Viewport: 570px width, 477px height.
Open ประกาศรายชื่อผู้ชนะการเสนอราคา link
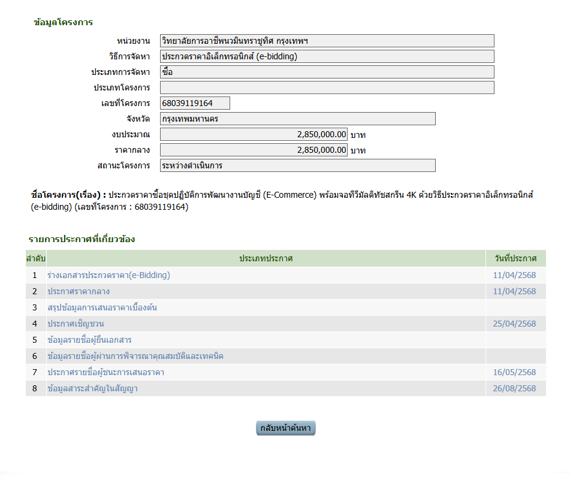click(x=105, y=372)
